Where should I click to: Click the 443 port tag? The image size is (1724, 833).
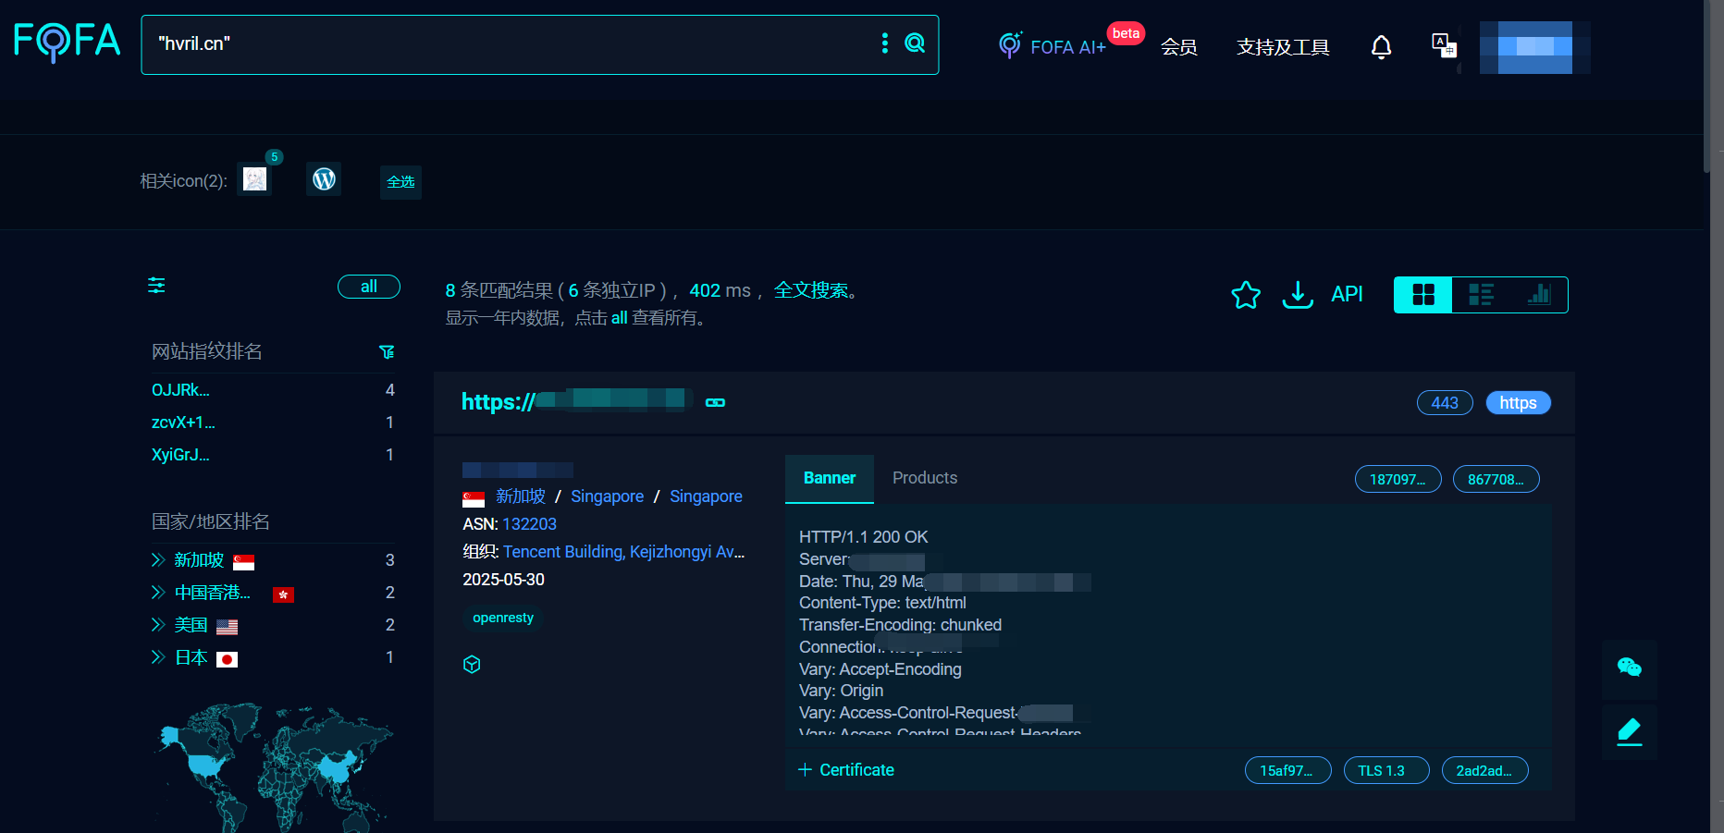(1445, 403)
